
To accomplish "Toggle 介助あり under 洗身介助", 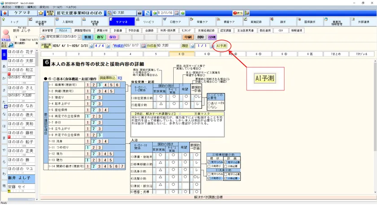I will [209, 179].
